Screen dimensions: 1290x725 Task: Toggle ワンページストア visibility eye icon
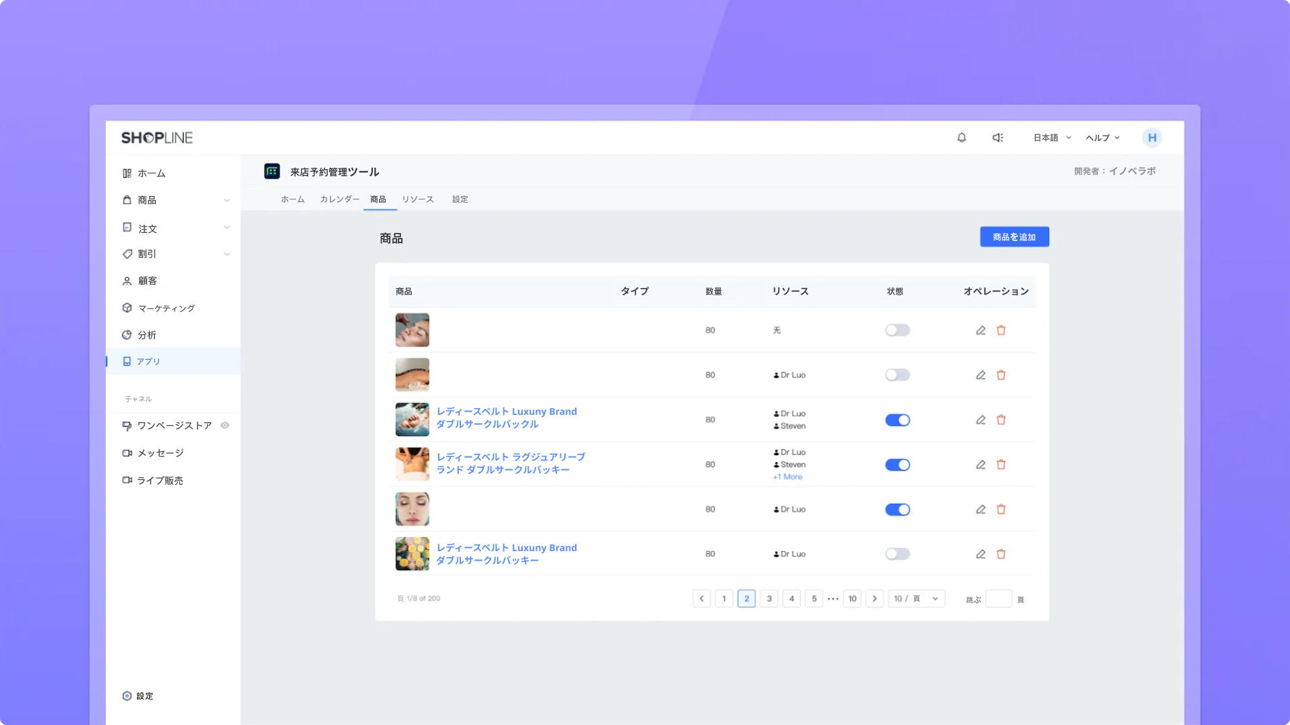(225, 425)
